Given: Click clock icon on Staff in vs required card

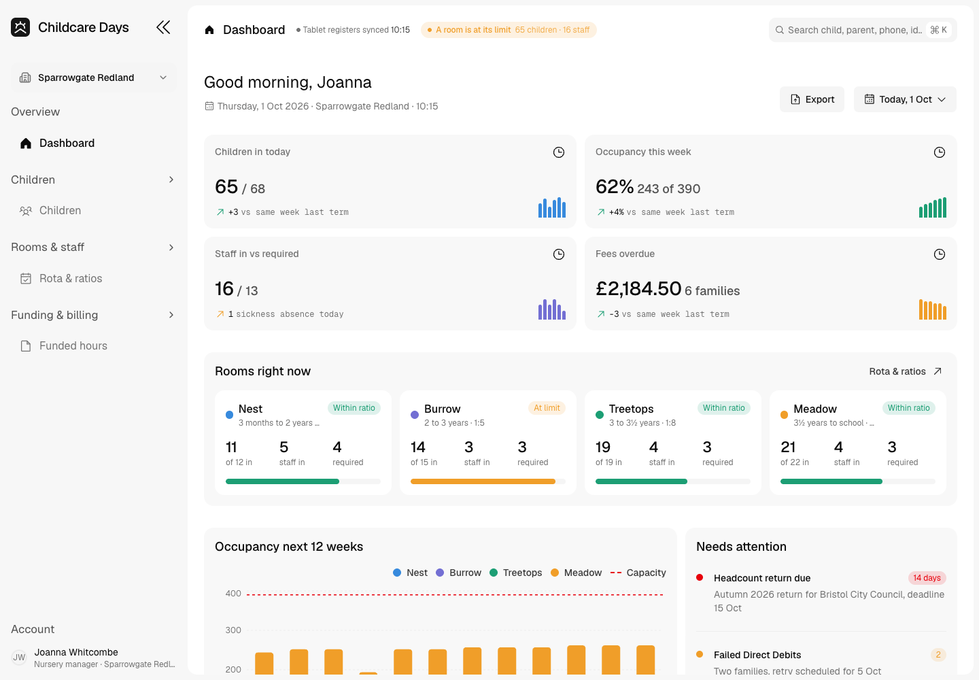Looking at the screenshot, I should 559,254.
